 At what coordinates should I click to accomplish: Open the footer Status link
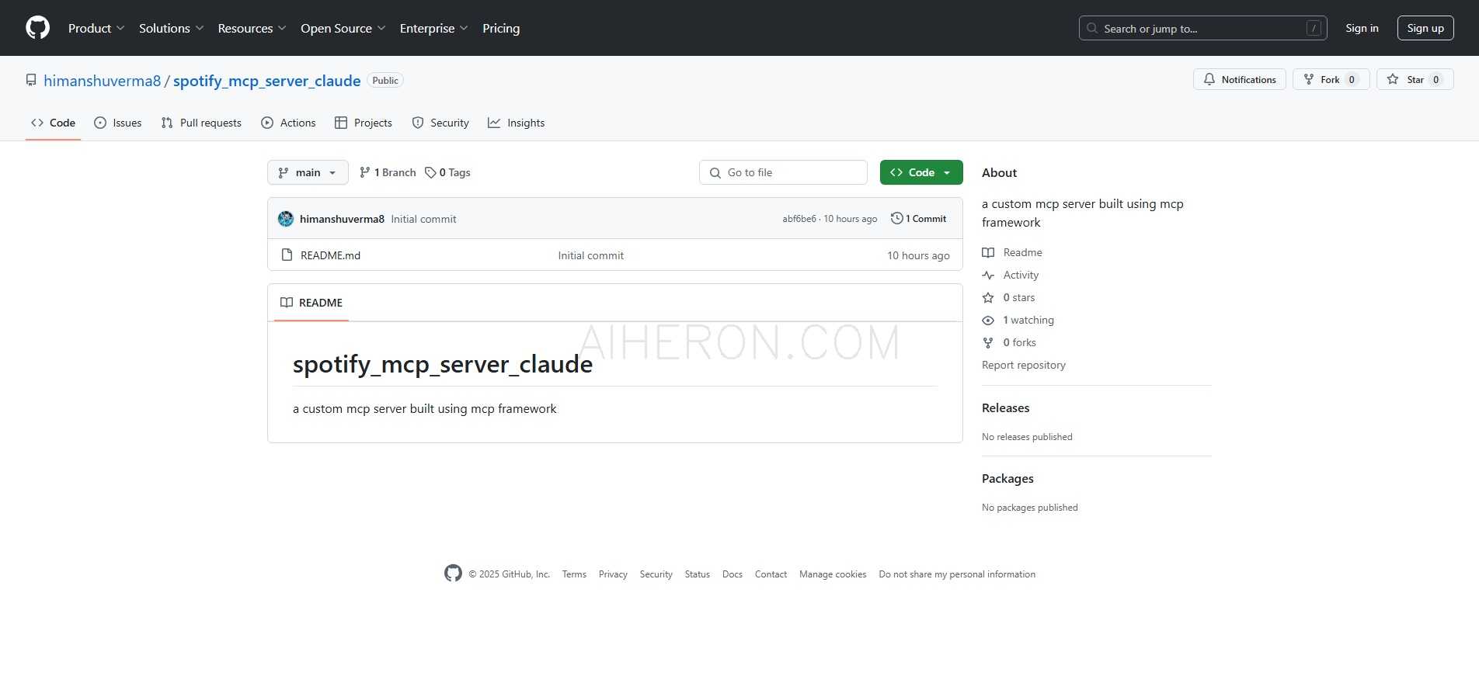(697, 574)
